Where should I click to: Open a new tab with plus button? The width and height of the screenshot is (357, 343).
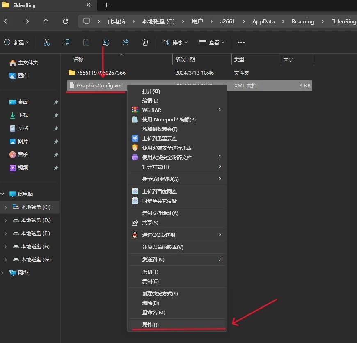[x=106, y=5]
